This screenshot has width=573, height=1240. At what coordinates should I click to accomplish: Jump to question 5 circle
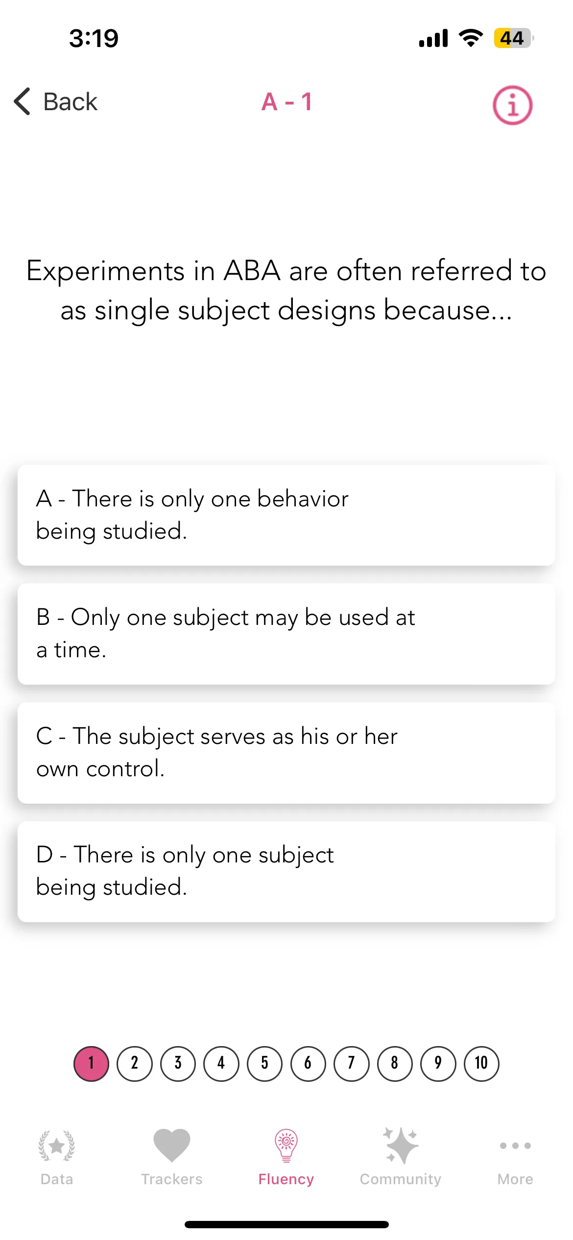(x=265, y=1063)
